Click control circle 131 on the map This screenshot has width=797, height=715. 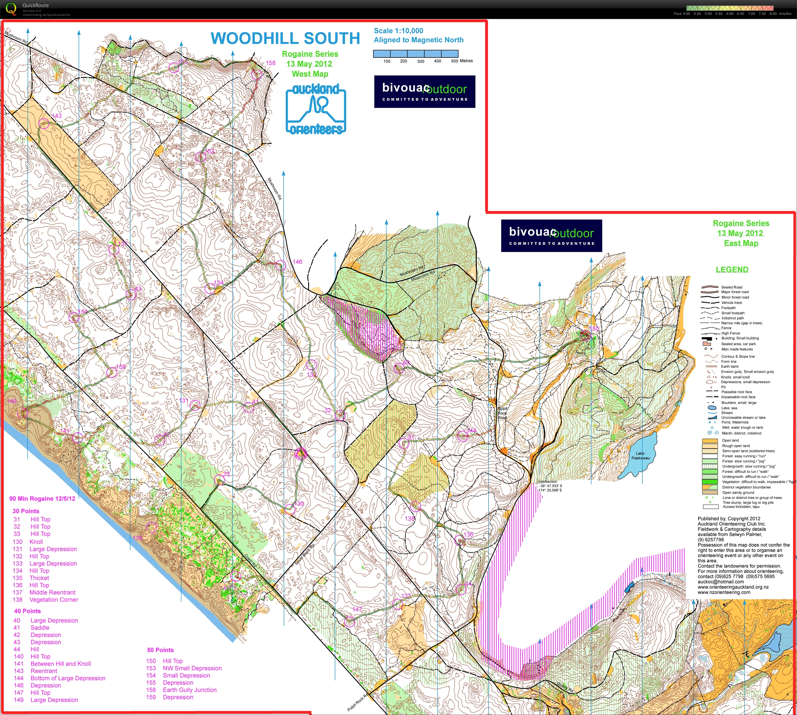[195, 405]
